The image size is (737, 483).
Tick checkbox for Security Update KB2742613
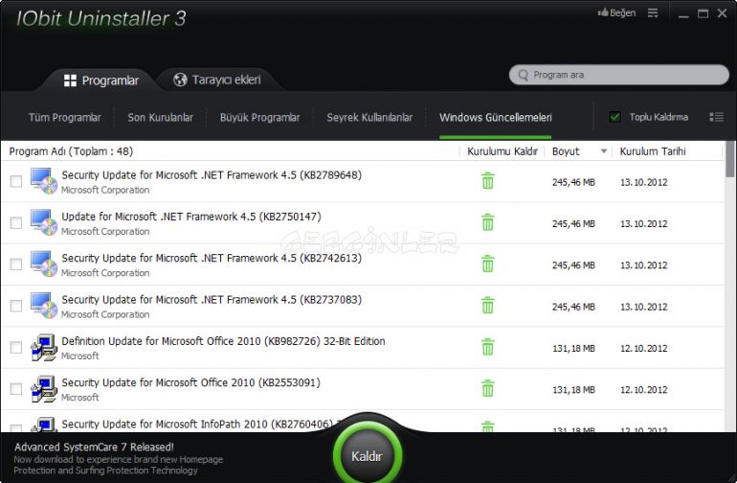pos(16,264)
